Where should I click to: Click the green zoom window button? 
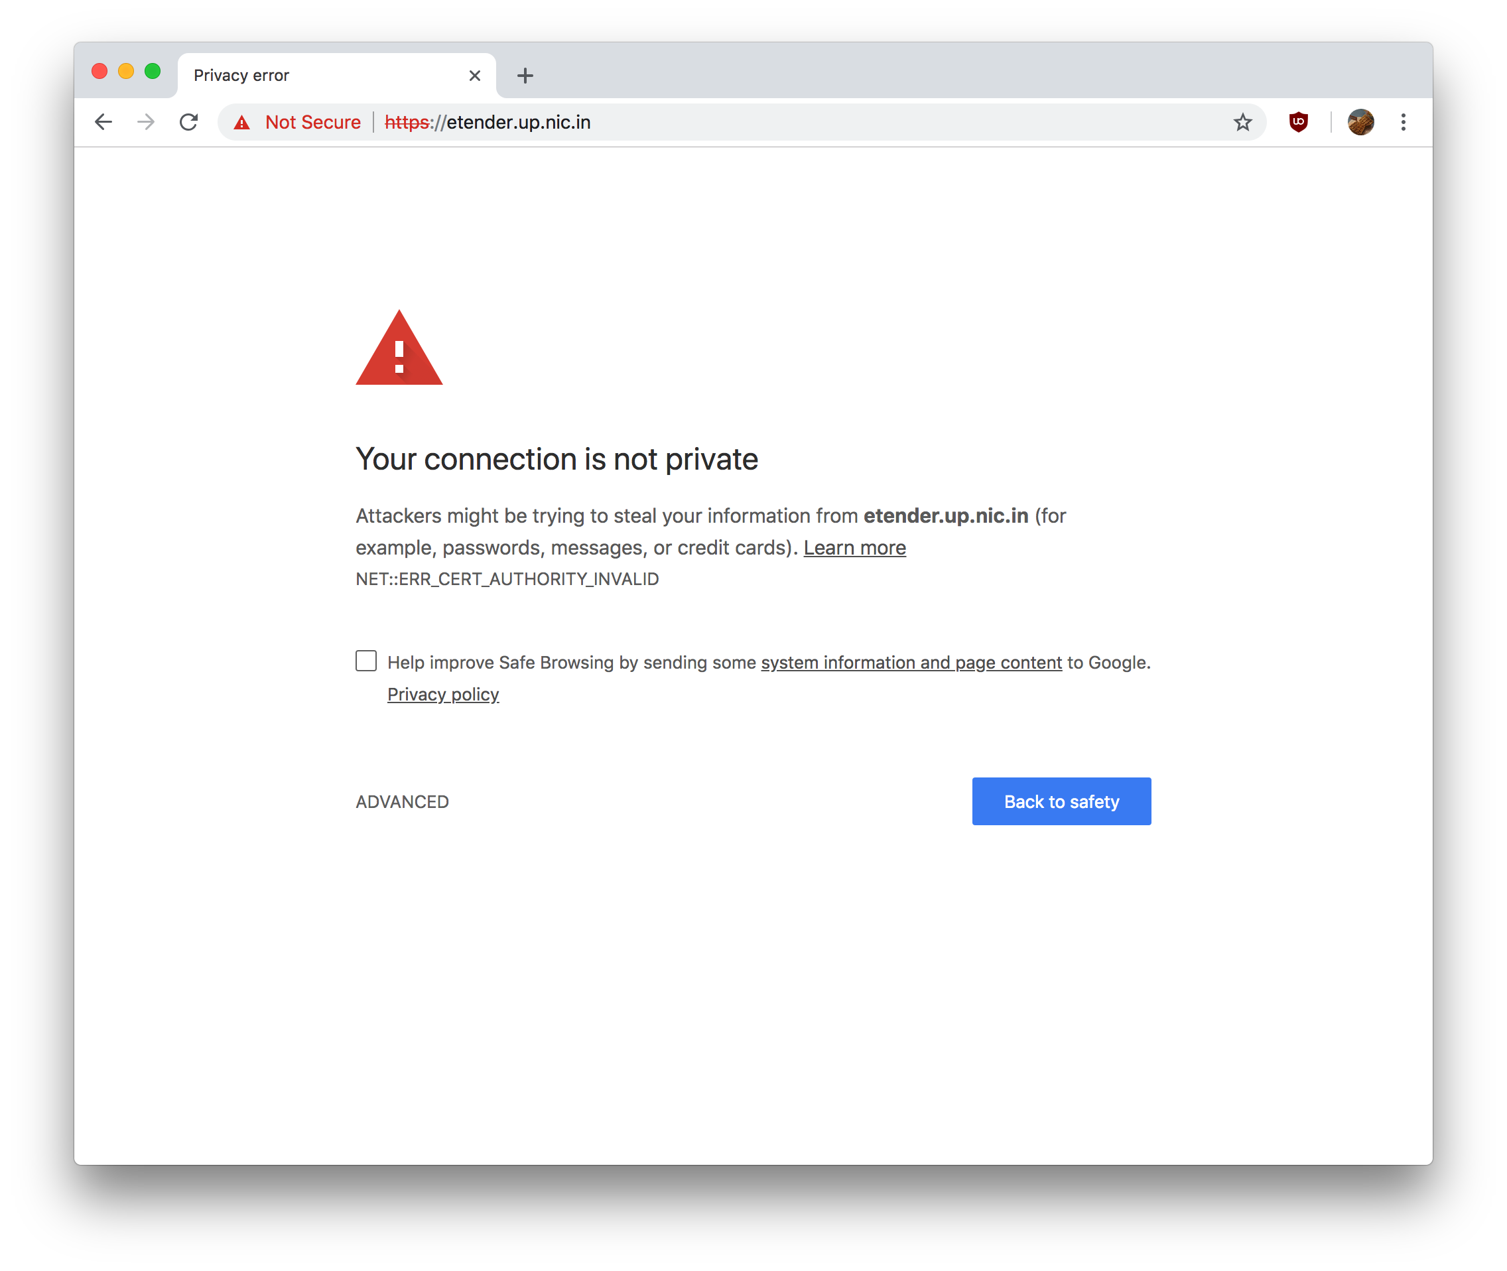(153, 72)
